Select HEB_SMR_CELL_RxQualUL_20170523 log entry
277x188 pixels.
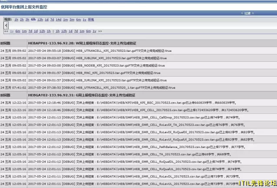135,169
